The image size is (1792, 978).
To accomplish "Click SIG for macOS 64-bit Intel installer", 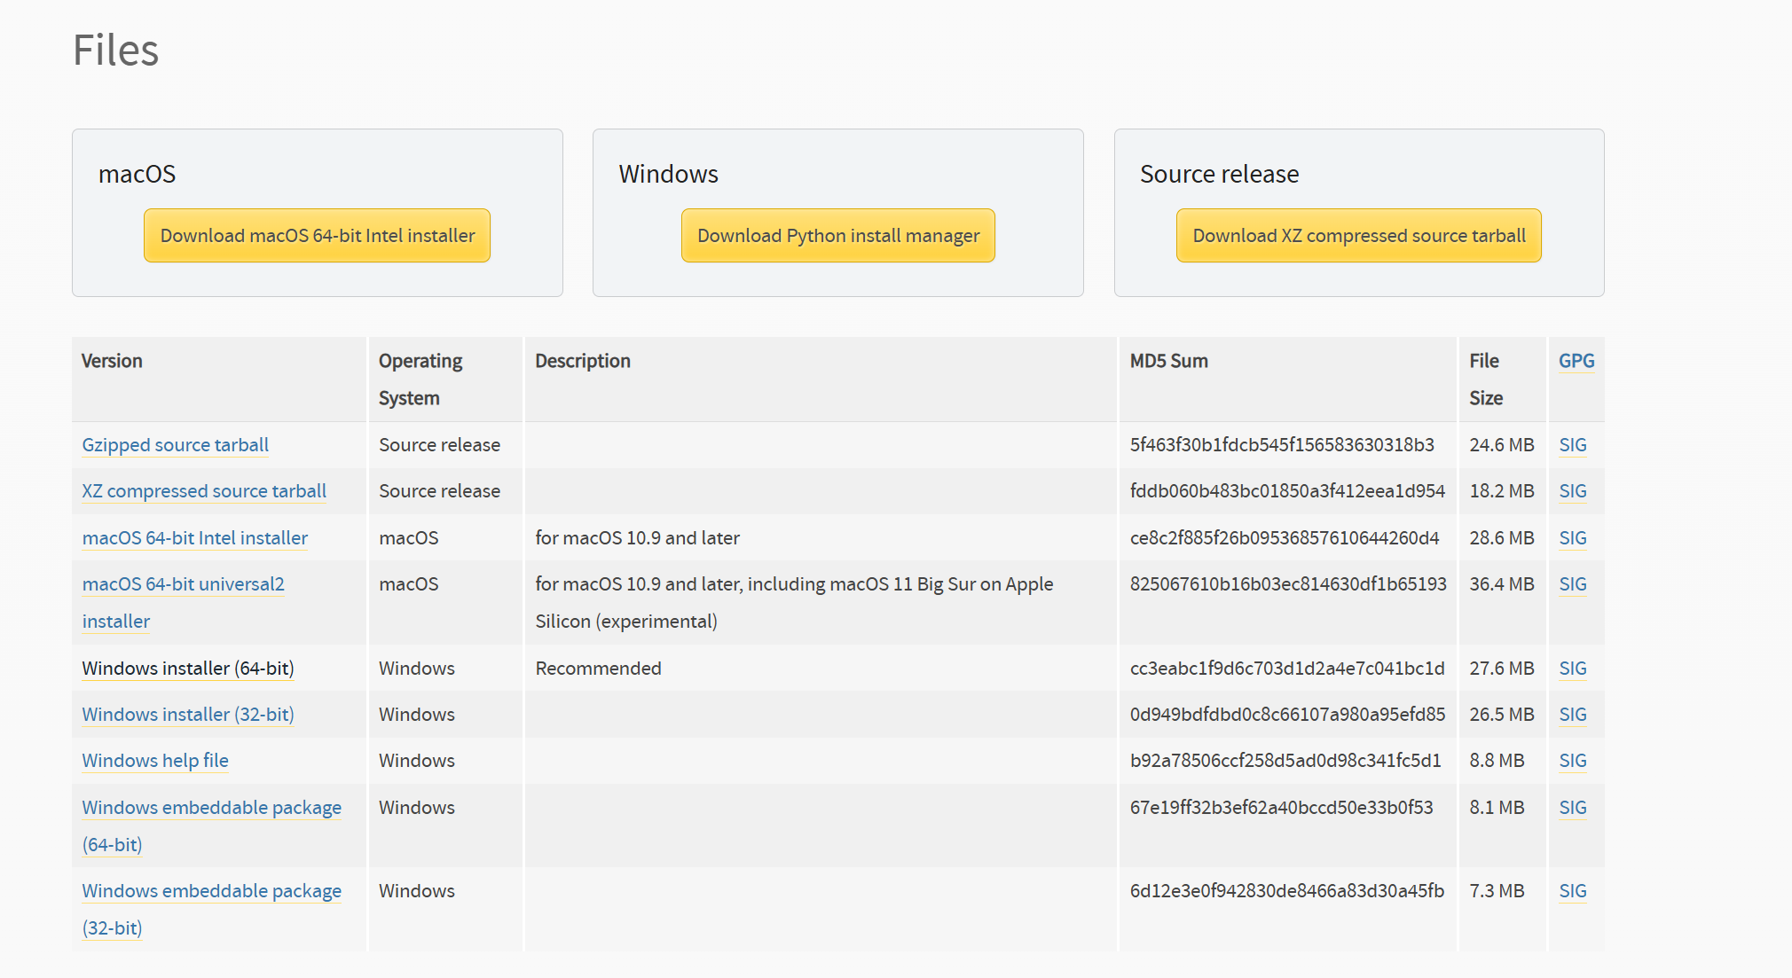I will coord(1572,538).
